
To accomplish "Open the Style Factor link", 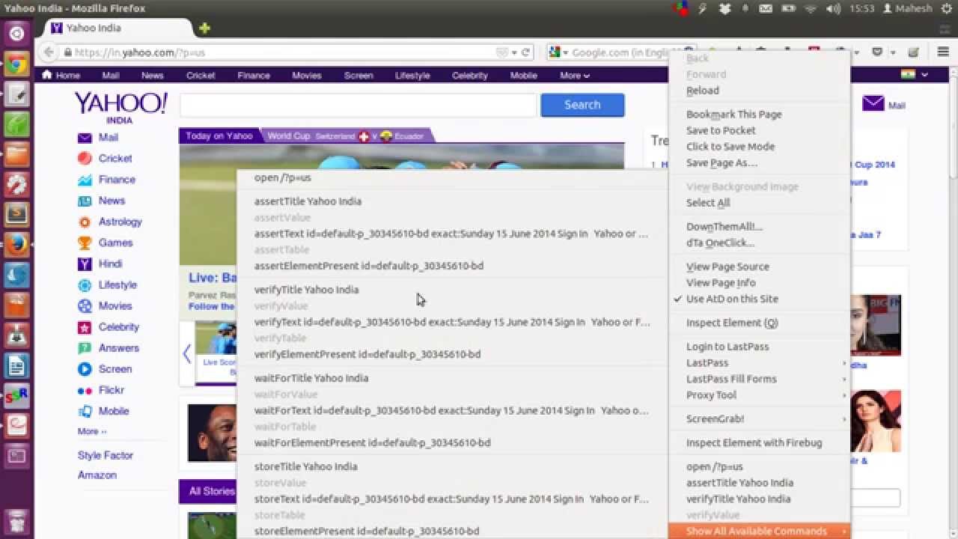I will tap(106, 455).
